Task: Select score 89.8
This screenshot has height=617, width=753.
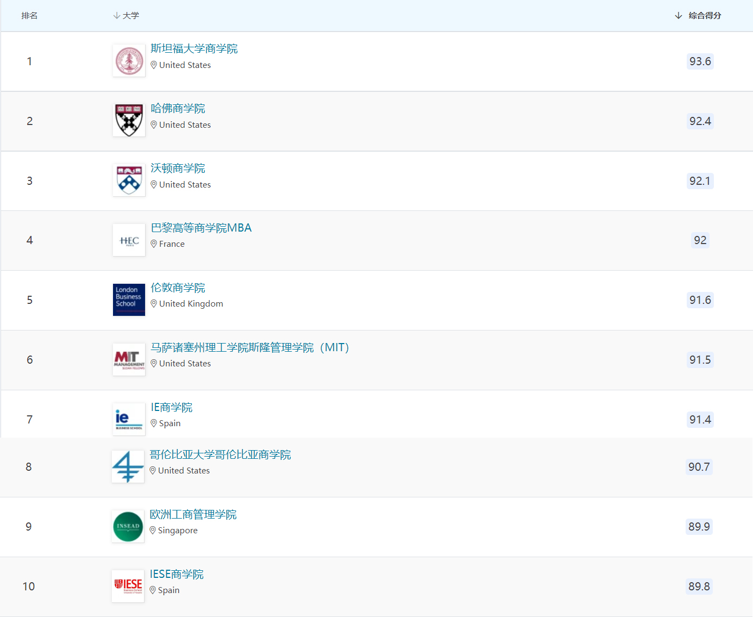Action: 699,587
